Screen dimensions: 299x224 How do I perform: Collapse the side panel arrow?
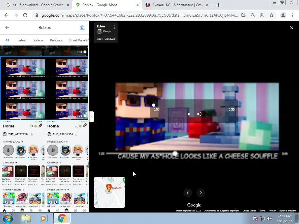pos(92,116)
